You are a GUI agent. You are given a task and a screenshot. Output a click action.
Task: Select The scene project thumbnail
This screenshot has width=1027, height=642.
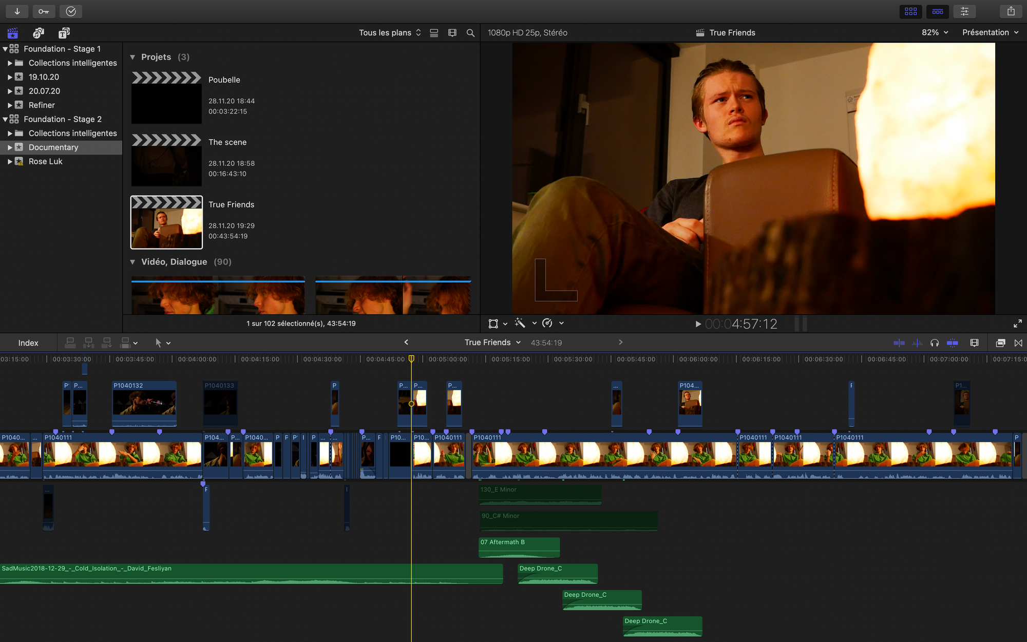click(166, 160)
